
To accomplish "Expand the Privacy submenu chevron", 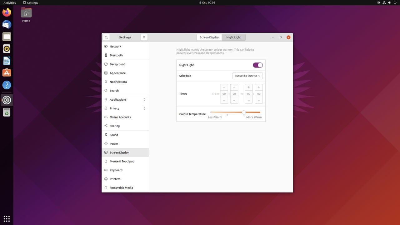I will (x=145, y=108).
